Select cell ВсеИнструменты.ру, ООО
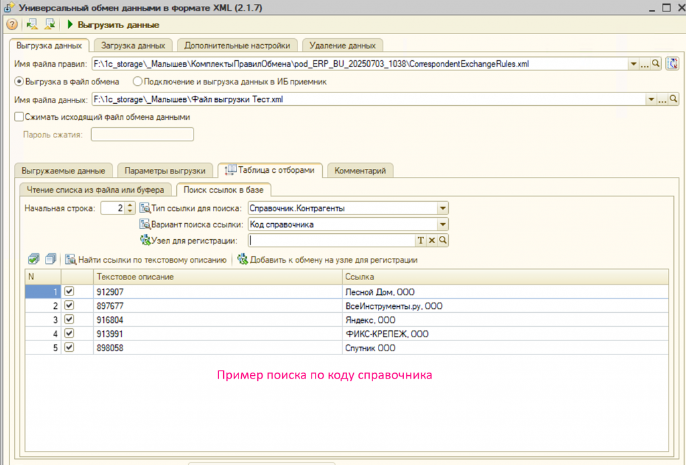The height and width of the screenshot is (465, 686). 505,306
